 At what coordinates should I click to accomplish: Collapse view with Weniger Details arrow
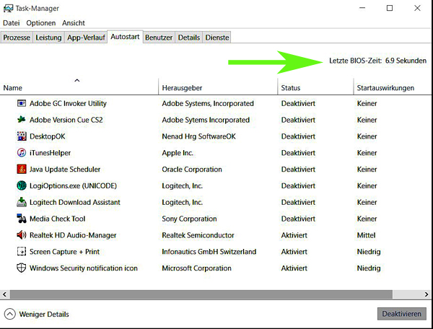(x=10, y=314)
